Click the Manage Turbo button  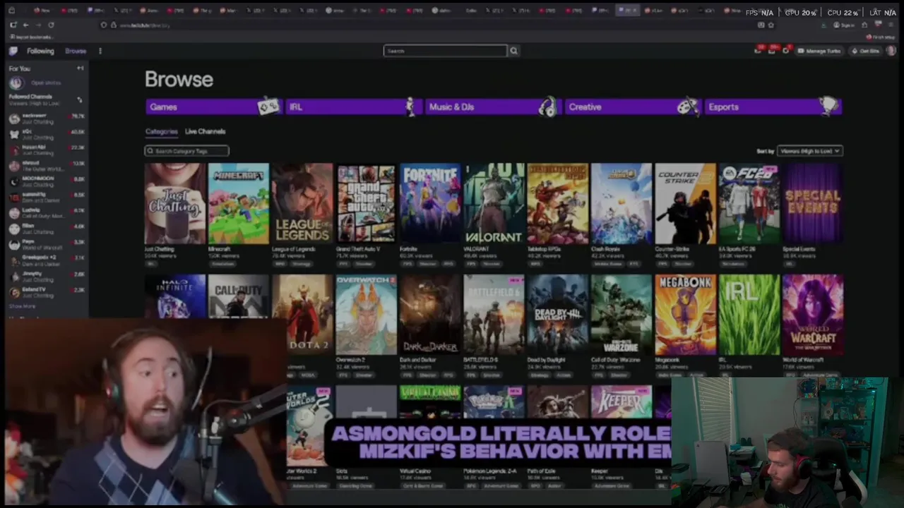pyautogui.click(x=819, y=51)
